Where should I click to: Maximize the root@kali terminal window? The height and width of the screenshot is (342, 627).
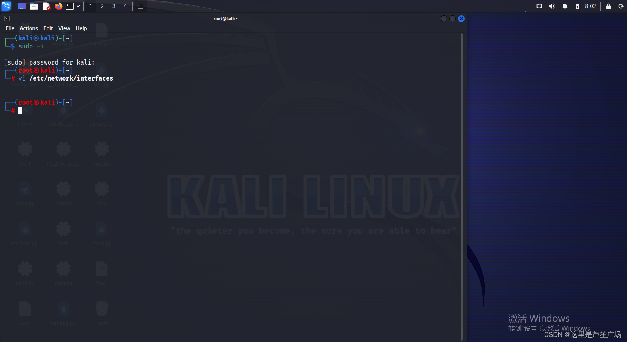(x=453, y=19)
